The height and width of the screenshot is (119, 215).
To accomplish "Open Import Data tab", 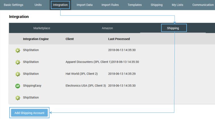I will (84, 5).
